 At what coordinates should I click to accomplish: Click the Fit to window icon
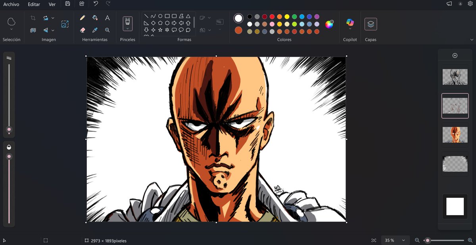pyautogui.click(x=374, y=240)
